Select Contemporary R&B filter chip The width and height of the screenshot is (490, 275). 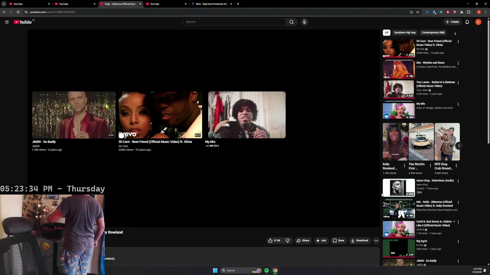(433, 32)
